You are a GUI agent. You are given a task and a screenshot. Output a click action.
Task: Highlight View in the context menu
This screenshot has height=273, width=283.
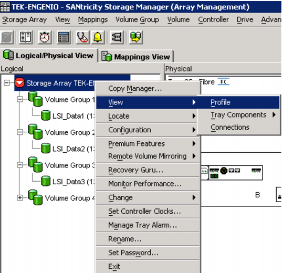(x=146, y=102)
